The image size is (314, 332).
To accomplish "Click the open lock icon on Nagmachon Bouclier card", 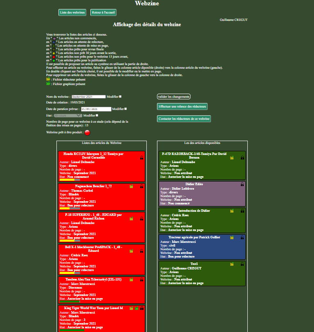I will tap(141, 186).
